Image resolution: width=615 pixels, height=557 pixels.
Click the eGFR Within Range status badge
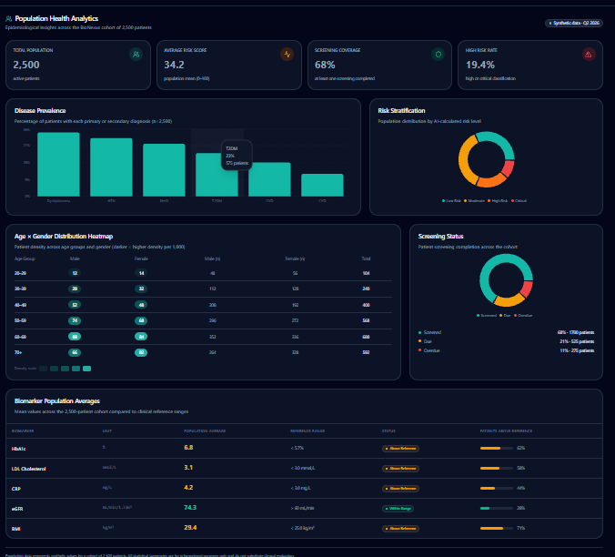tap(398, 509)
